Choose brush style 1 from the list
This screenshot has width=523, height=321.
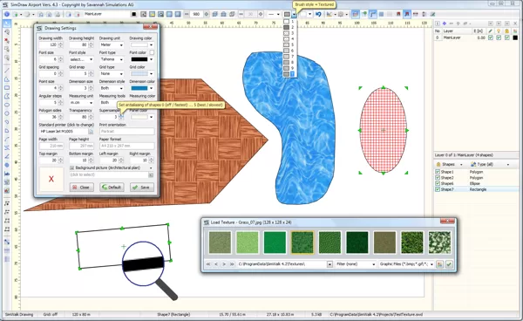289,21
